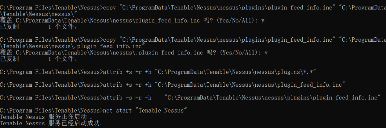Click the wrapped line ending with nessus\.plugin_feed_info.inc"
Image resolution: width=386 pixels, height=128 pixels.
[x=72, y=46]
